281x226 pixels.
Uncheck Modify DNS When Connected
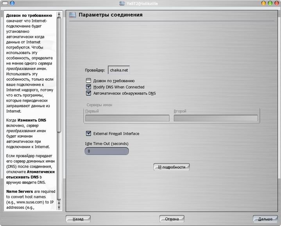[x=88, y=87]
